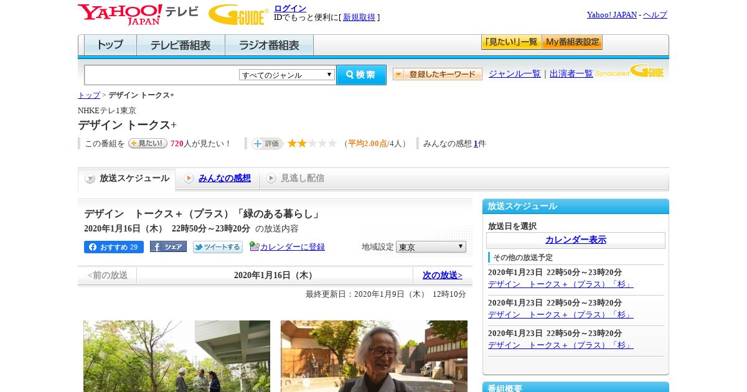
Task: Click the G-GUIDE logo in header
Action: (238, 14)
